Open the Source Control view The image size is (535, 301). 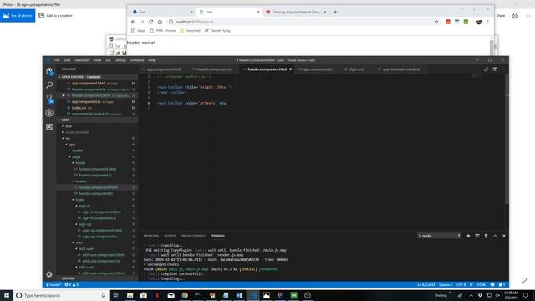pos(49,99)
